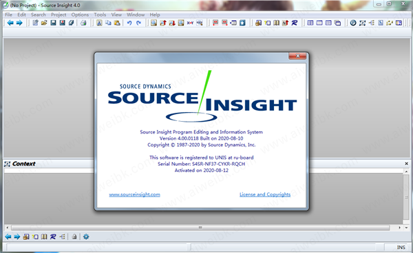The height and width of the screenshot is (253, 413).
Task: Click the tree relation icon in Context toolbar
Action: pyautogui.click(x=62, y=236)
